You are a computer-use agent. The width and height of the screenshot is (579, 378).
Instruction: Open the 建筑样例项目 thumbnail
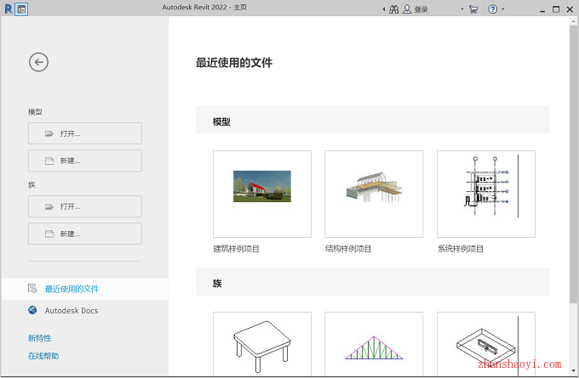coord(262,194)
